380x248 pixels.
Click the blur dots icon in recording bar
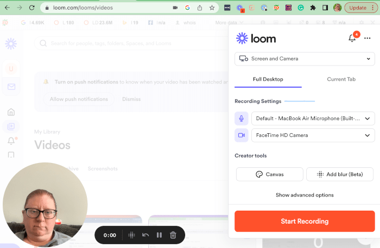131,235
